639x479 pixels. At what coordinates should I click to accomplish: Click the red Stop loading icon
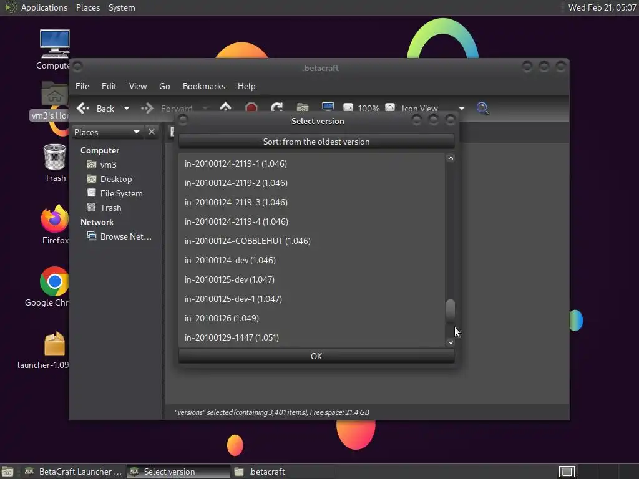251,108
